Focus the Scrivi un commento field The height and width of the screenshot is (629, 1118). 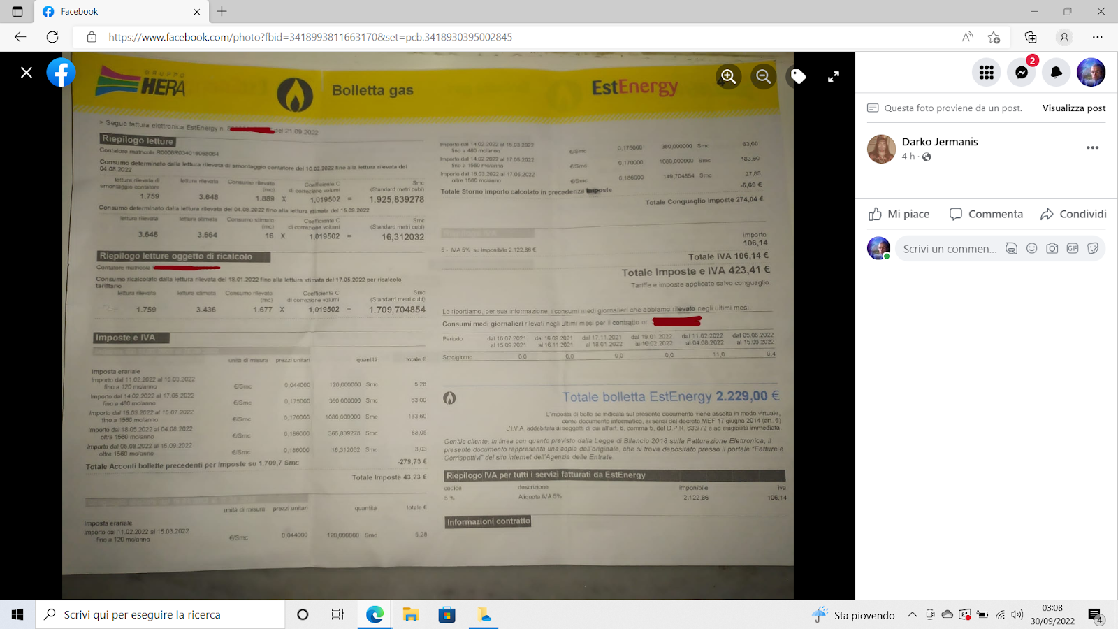coord(950,249)
